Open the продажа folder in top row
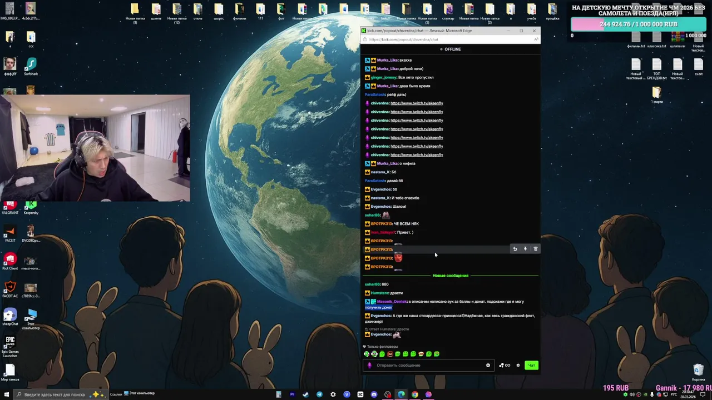This screenshot has height=400, width=712. [x=552, y=12]
